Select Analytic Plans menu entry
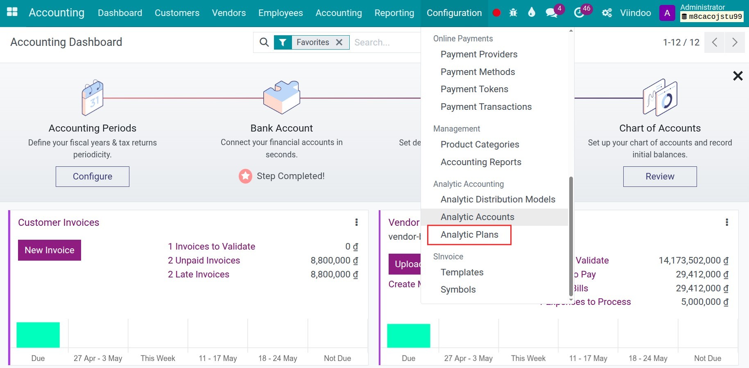The width and height of the screenshot is (749, 368). (x=469, y=234)
